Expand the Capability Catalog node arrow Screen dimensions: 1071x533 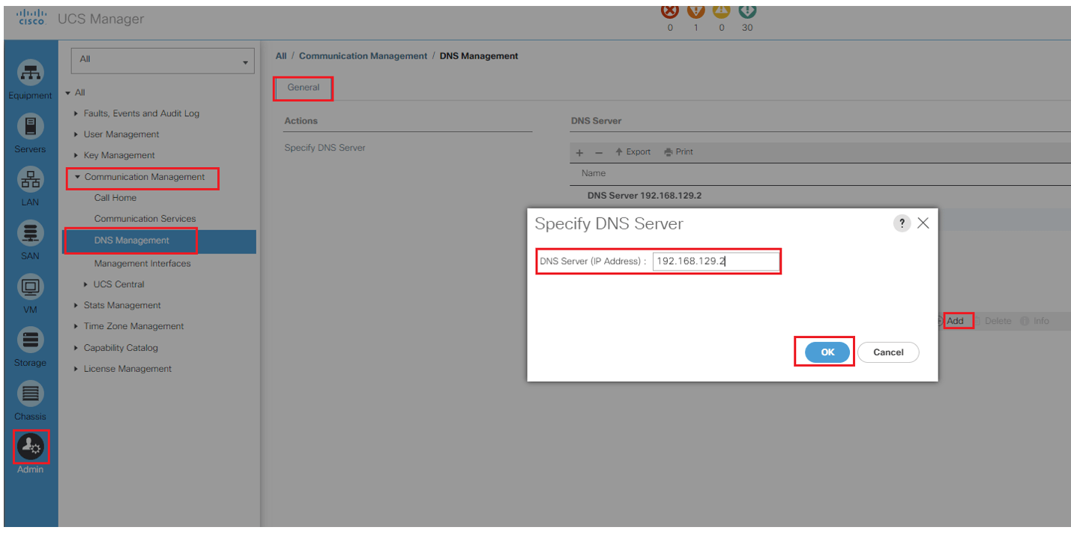point(76,349)
